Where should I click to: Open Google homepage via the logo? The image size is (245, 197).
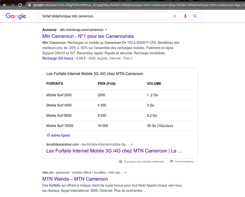coord(16,16)
